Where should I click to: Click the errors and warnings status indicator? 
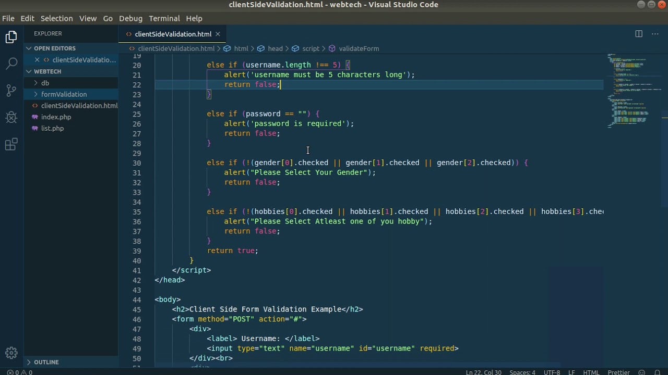(x=19, y=372)
